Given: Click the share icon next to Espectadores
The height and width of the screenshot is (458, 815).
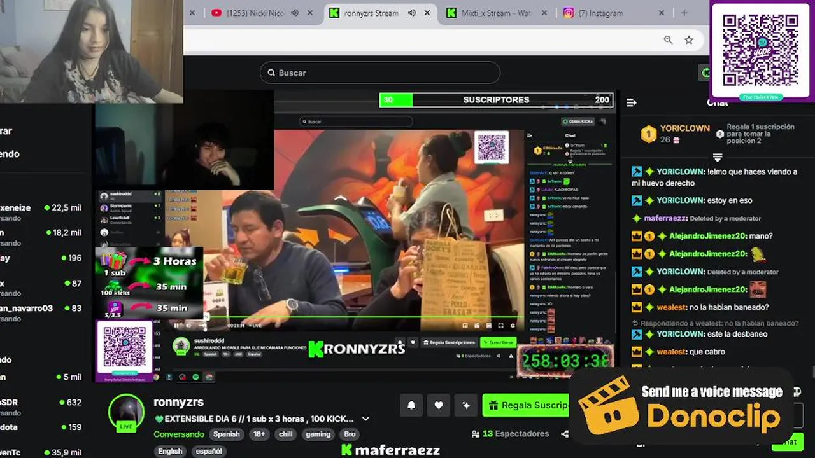Looking at the screenshot, I should pyautogui.click(x=565, y=434).
